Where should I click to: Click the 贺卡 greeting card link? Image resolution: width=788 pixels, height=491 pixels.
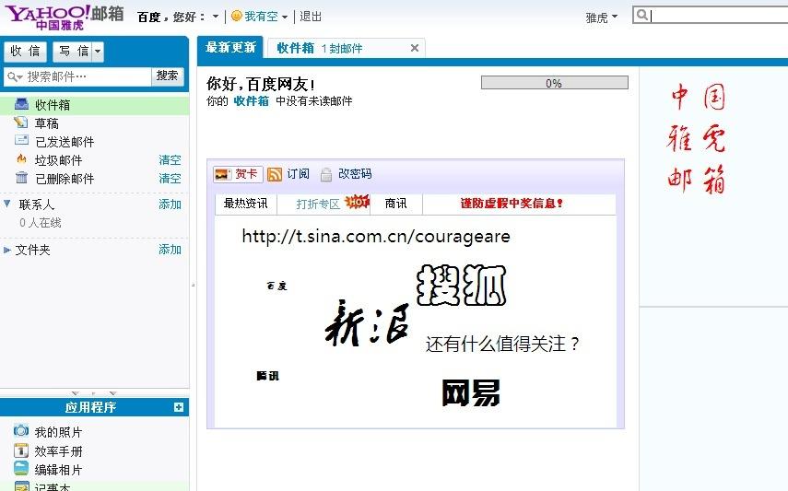click(x=246, y=174)
